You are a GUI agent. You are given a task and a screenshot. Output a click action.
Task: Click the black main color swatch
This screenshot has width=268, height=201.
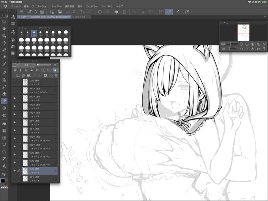pos(3,181)
